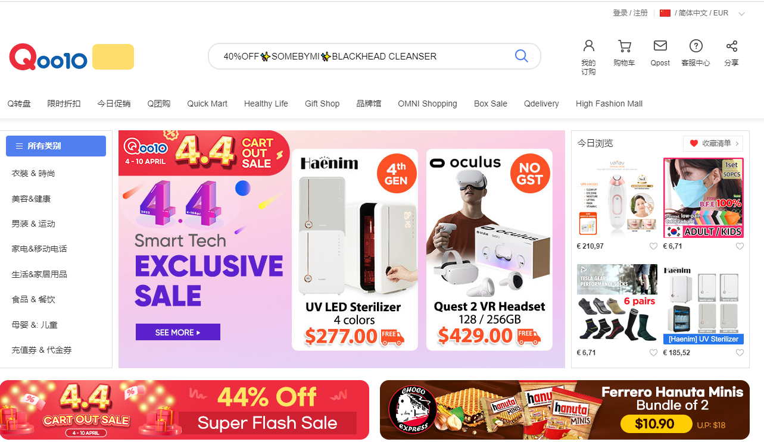Click the search magnifier icon
Viewport: 764px width, 442px height.
[521, 56]
